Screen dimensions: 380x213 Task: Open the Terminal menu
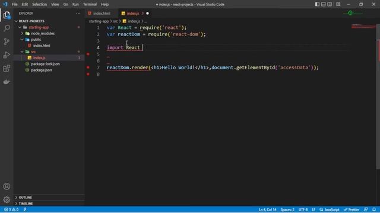click(90, 4)
